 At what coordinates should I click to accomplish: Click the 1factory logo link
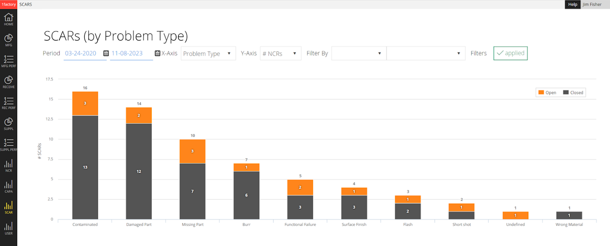click(8, 5)
